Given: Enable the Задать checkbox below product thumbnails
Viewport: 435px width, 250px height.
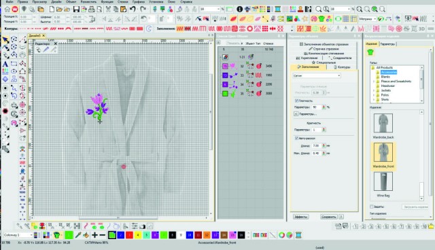Looking at the screenshot, I should pyautogui.click(x=372, y=207).
